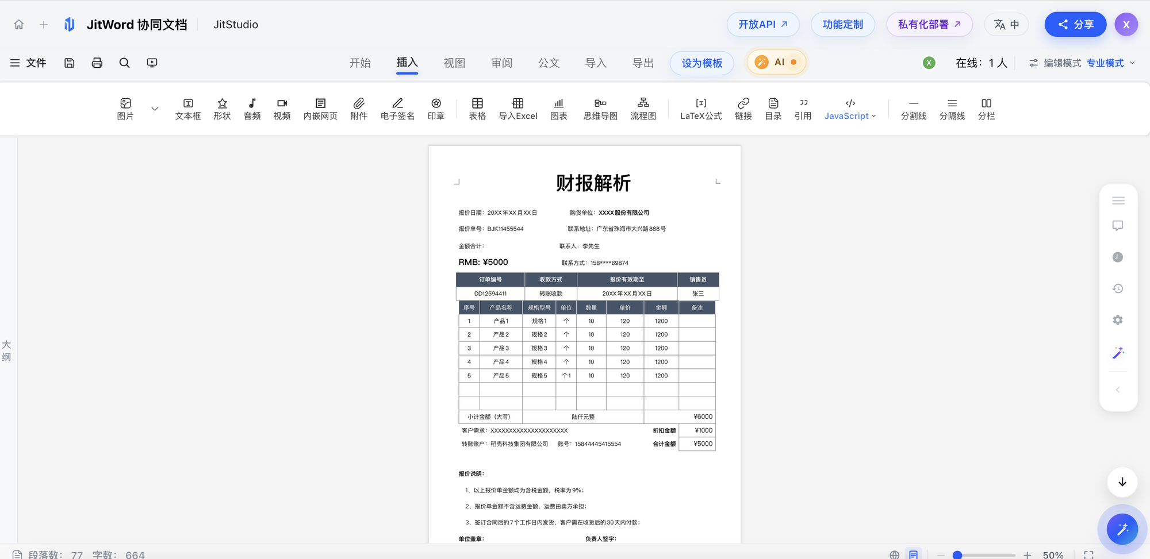Insert an image with the 图片 tool

(125, 109)
